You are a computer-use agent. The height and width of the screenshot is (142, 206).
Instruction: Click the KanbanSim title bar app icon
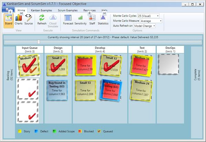coord(4,4)
